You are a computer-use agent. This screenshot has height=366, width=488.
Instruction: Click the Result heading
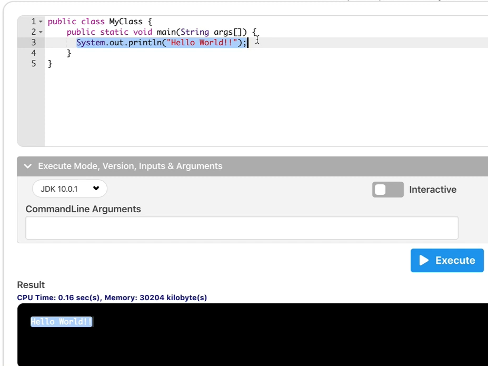click(x=31, y=285)
